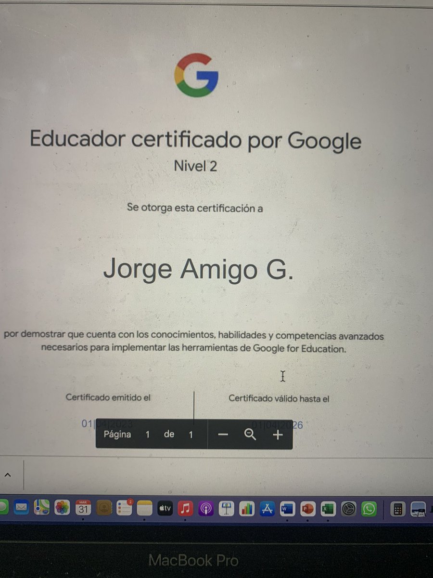This screenshot has width=433, height=578.
Task: Click the page number field showing 1
Action: point(147,434)
